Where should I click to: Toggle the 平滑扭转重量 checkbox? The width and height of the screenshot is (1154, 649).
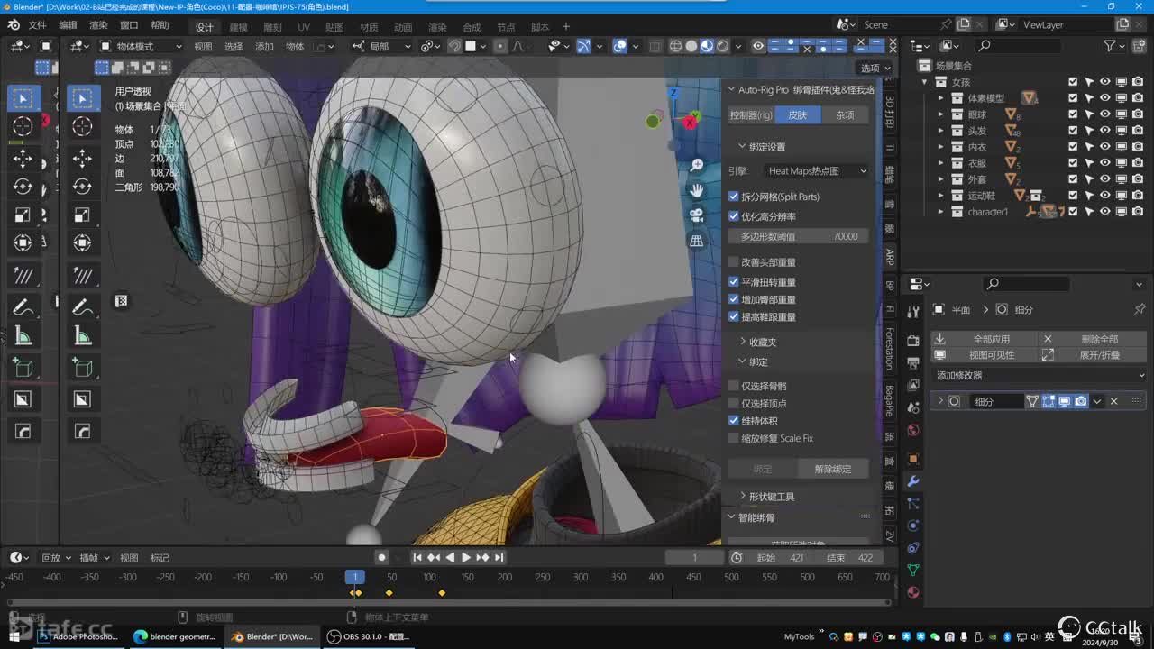point(734,281)
